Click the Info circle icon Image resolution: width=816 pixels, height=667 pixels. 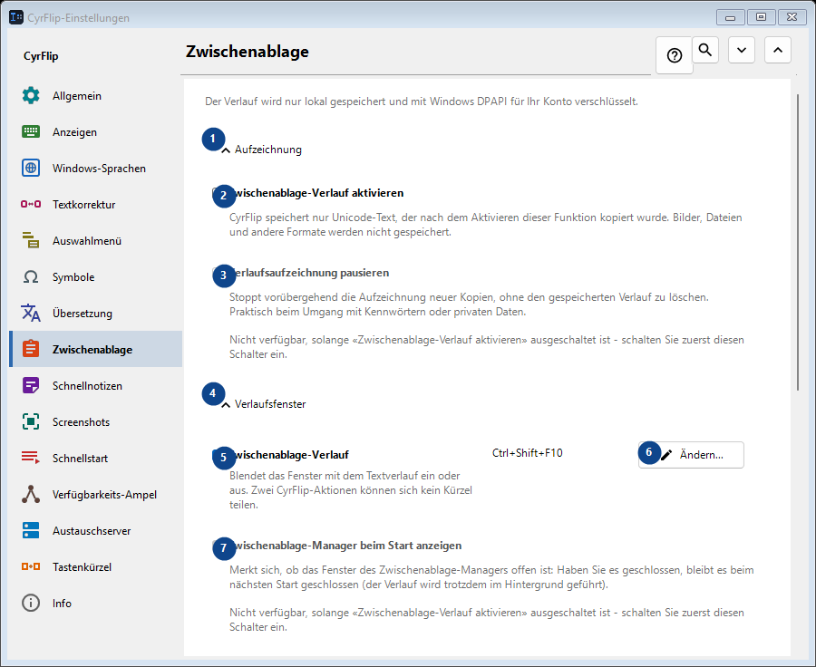[x=31, y=603]
